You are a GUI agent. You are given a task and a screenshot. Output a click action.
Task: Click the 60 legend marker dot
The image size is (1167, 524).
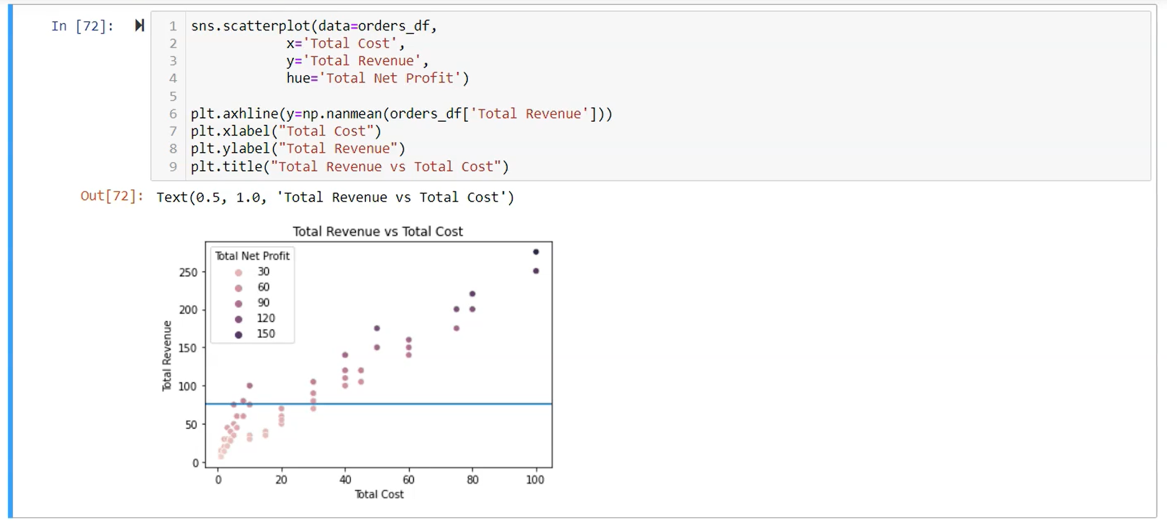click(x=238, y=288)
